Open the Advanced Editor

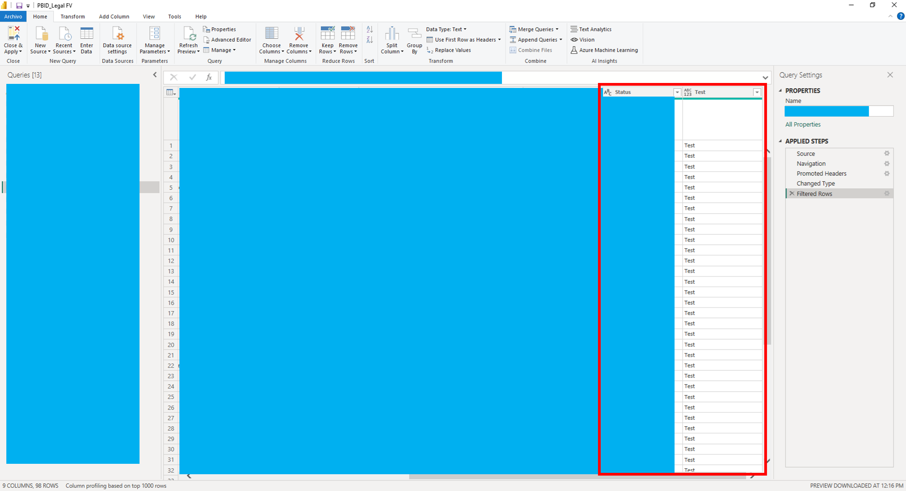pyautogui.click(x=227, y=40)
